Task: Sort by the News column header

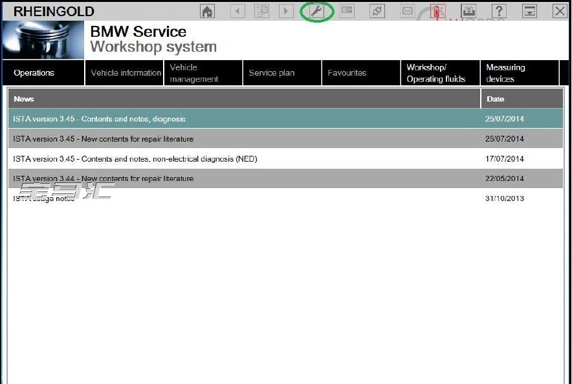Action: 245,99
